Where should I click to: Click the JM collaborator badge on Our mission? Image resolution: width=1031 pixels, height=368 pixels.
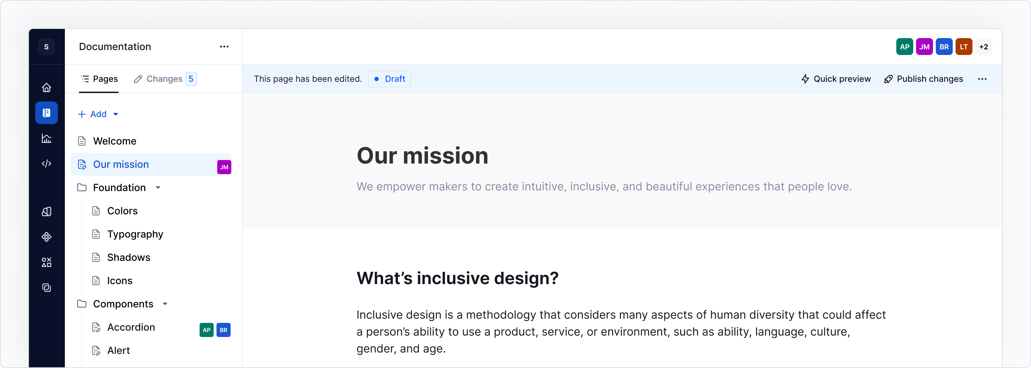[224, 167]
